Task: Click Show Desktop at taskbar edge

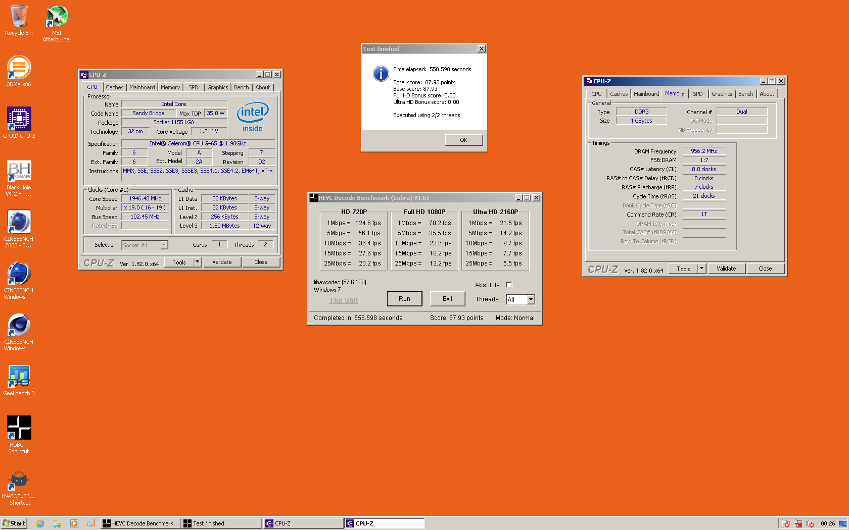Action: click(x=843, y=523)
